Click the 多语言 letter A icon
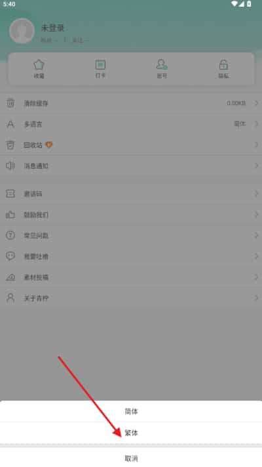The image size is (262, 467). tap(10, 124)
